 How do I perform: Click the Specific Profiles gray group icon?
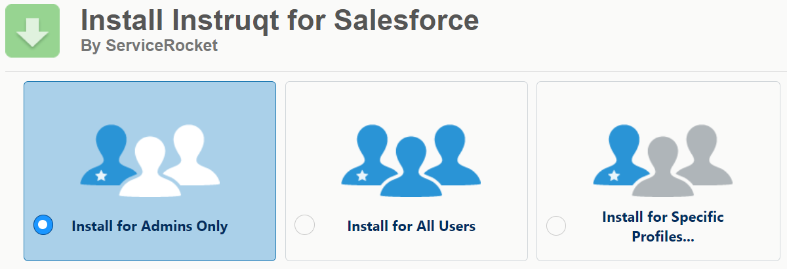pyautogui.click(x=662, y=160)
